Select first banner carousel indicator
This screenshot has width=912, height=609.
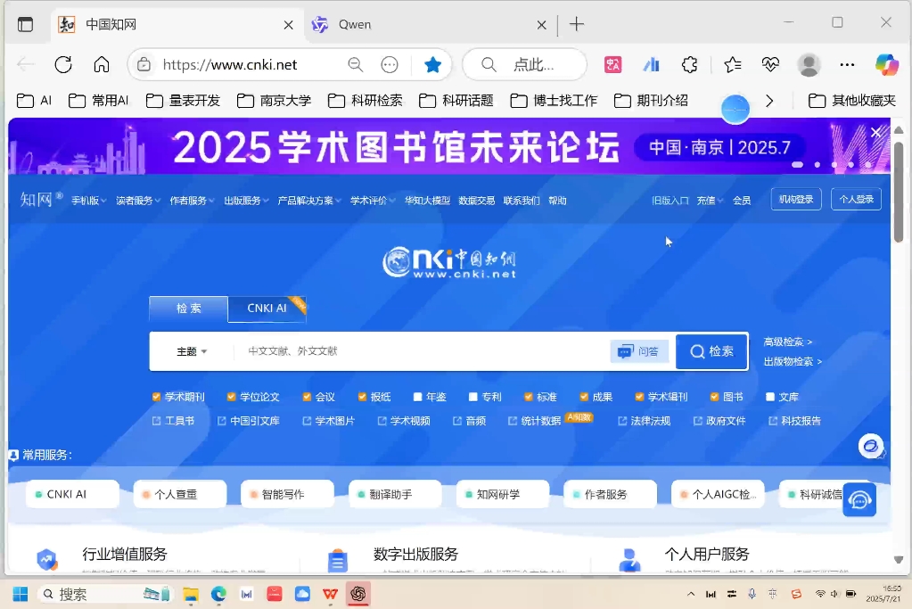pyautogui.click(x=797, y=165)
